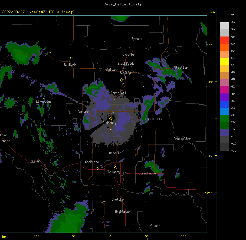
Task: Pick the blue 33-36 dBZ legend swatch
Action: tap(224, 104)
